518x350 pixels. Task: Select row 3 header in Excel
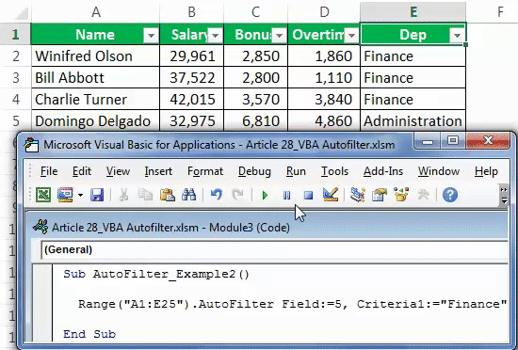click(15, 78)
